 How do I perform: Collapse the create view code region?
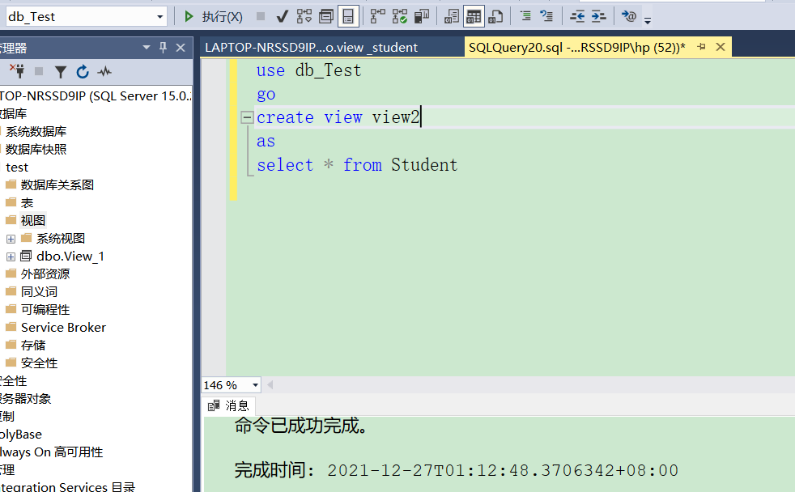(247, 117)
